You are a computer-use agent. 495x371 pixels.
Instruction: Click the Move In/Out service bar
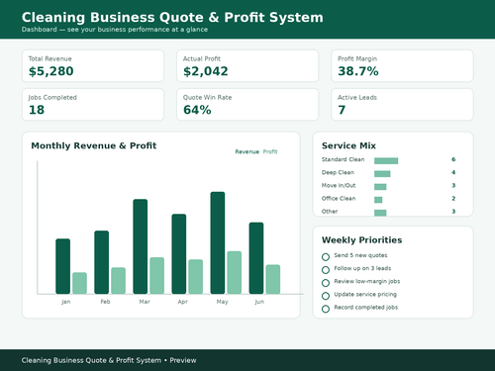click(x=380, y=187)
